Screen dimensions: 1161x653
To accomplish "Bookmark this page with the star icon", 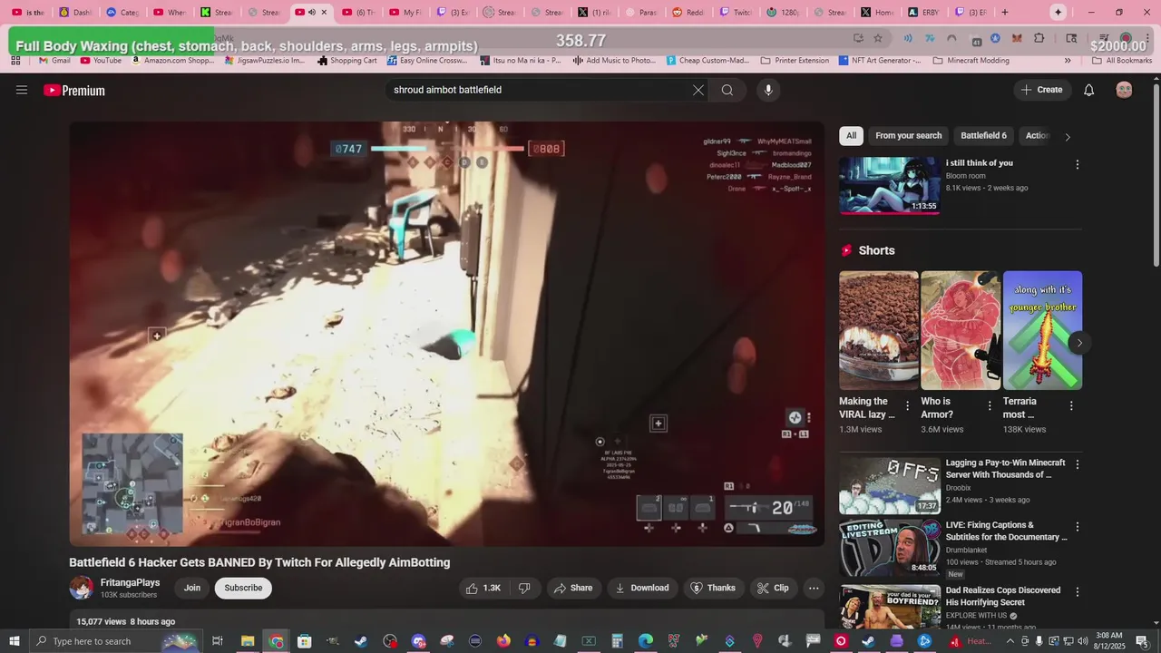I will coord(878,38).
